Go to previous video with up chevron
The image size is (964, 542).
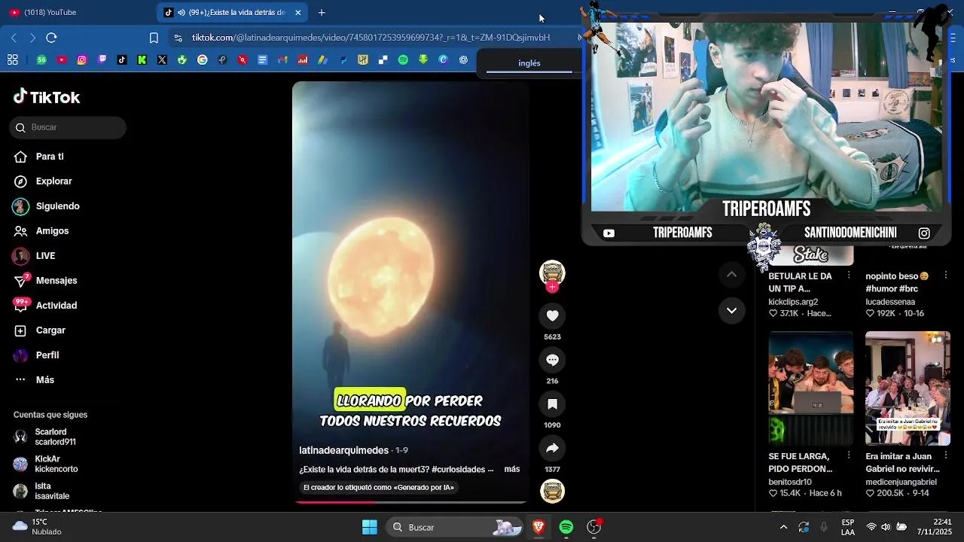tap(731, 275)
